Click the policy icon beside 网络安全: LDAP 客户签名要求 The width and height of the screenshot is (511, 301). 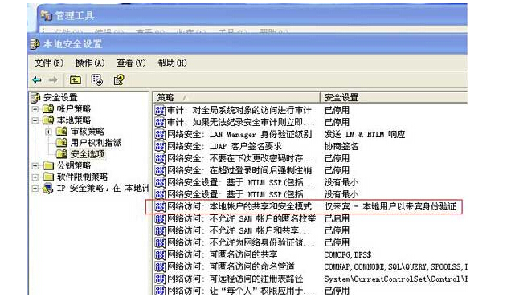tap(160, 146)
